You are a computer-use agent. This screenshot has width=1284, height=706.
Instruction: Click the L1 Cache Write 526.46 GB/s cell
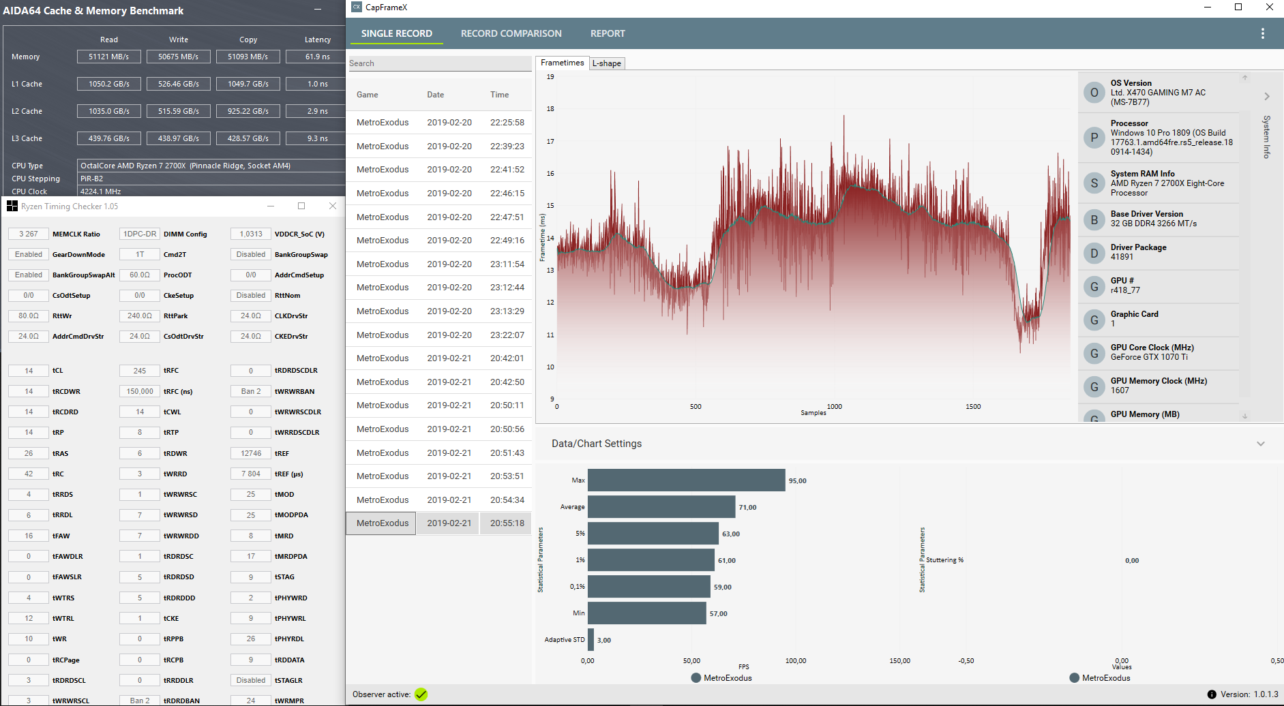click(179, 84)
